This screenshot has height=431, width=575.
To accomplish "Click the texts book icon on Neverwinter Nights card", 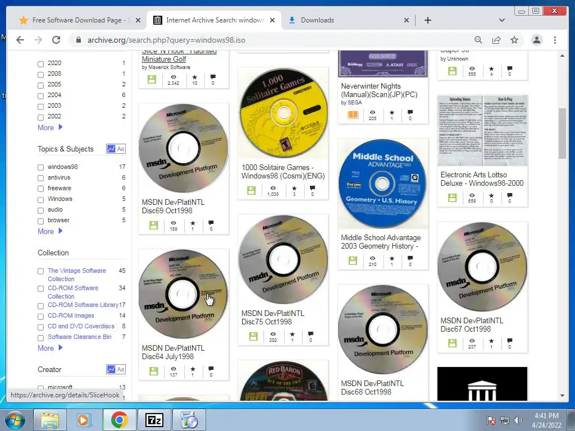I will pos(353,114).
